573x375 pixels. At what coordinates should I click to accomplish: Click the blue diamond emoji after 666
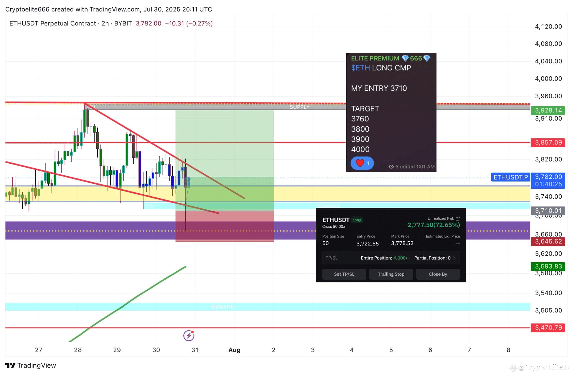(427, 58)
